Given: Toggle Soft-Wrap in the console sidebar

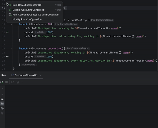Looking at the screenshot, I should (2, 99).
